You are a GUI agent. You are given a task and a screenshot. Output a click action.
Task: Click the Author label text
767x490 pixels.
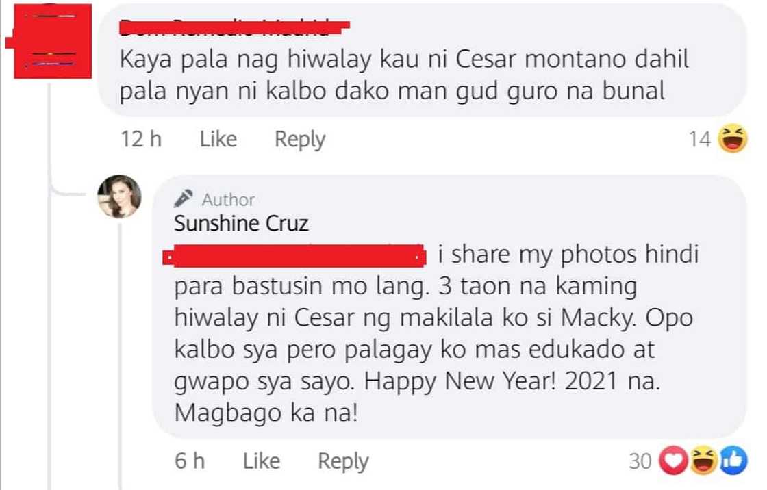[228, 200]
